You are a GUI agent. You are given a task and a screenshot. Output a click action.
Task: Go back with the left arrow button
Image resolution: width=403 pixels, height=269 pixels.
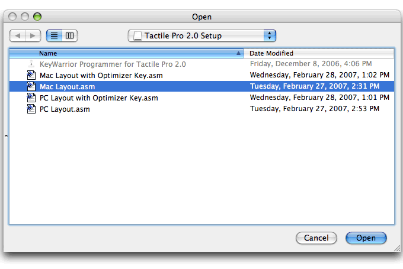point(17,35)
